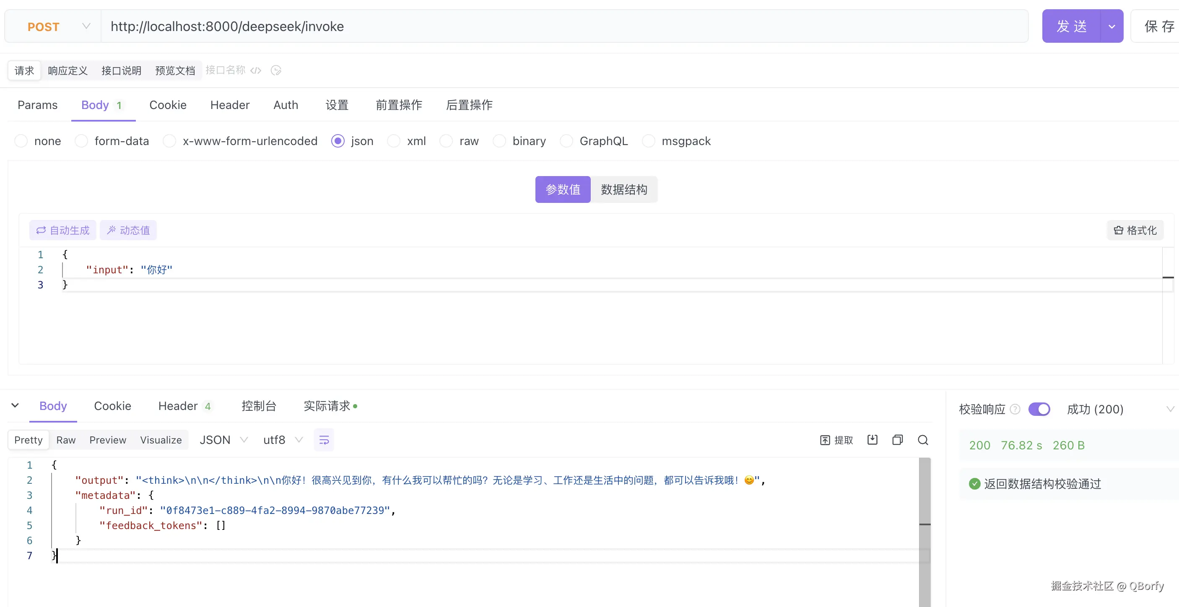Toggle word wrap in the response viewer
The height and width of the screenshot is (607, 1179).
click(x=324, y=440)
